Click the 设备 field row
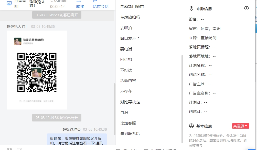Screen dimensions: 257x150 click(196, 19)
